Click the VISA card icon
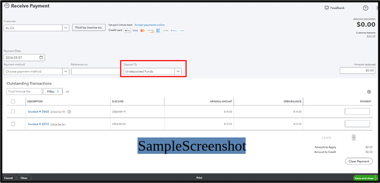Viewport: 380px width, 183px height. [x=135, y=30]
